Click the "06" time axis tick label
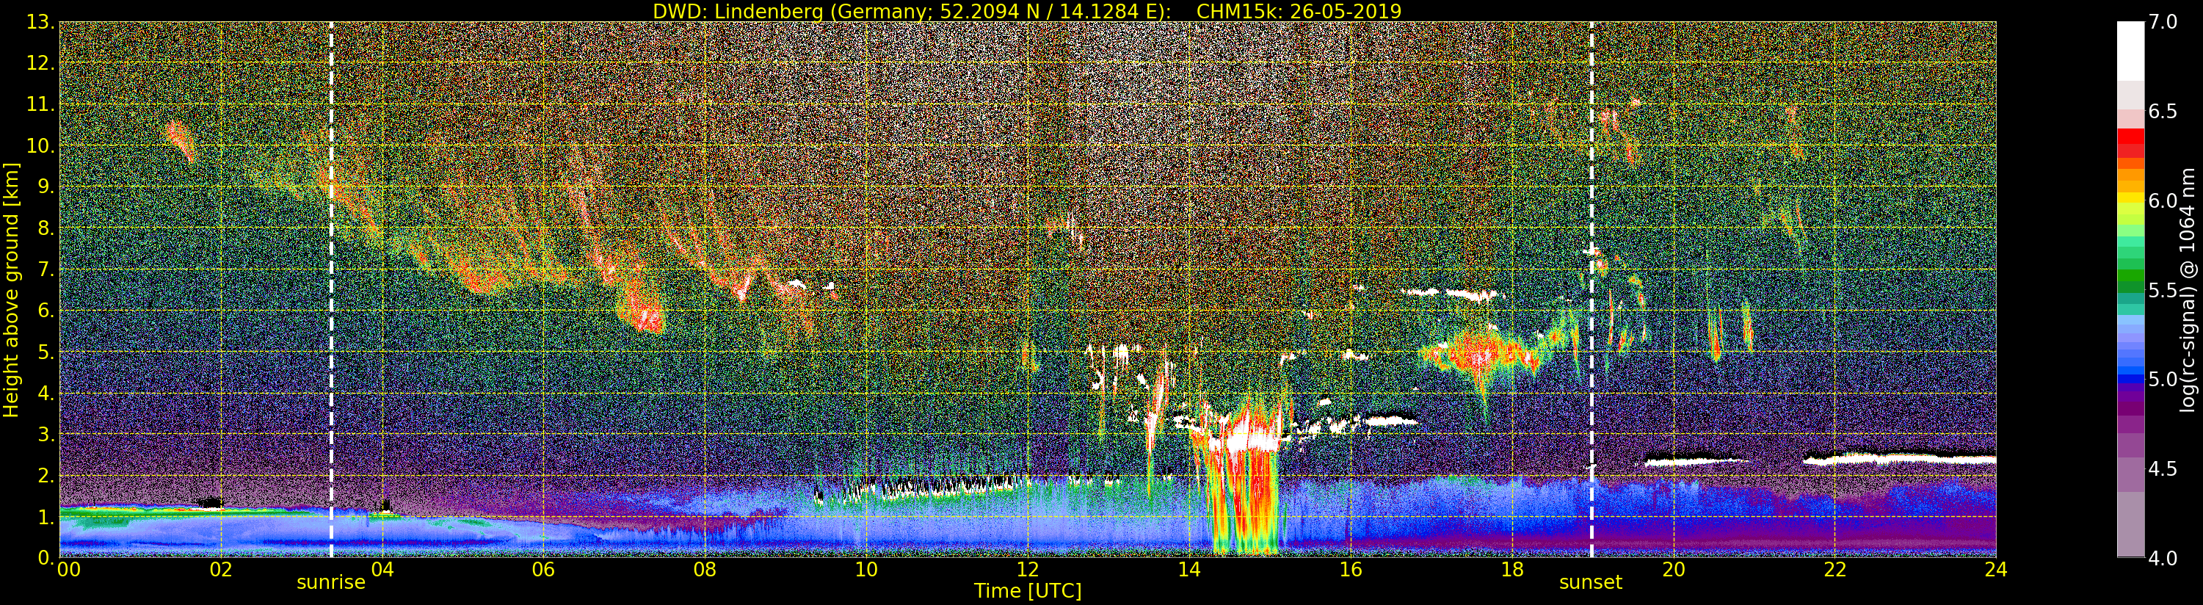2203x605 pixels. point(543,569)
